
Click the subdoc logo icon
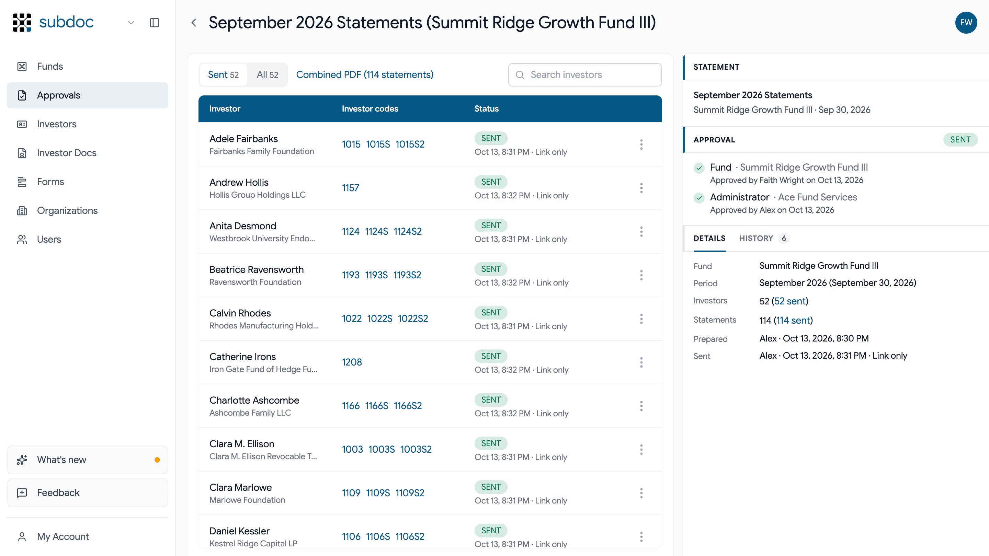point(22,22)
